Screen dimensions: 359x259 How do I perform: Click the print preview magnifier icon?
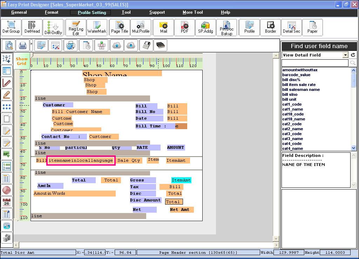click(x=9, y=45)
